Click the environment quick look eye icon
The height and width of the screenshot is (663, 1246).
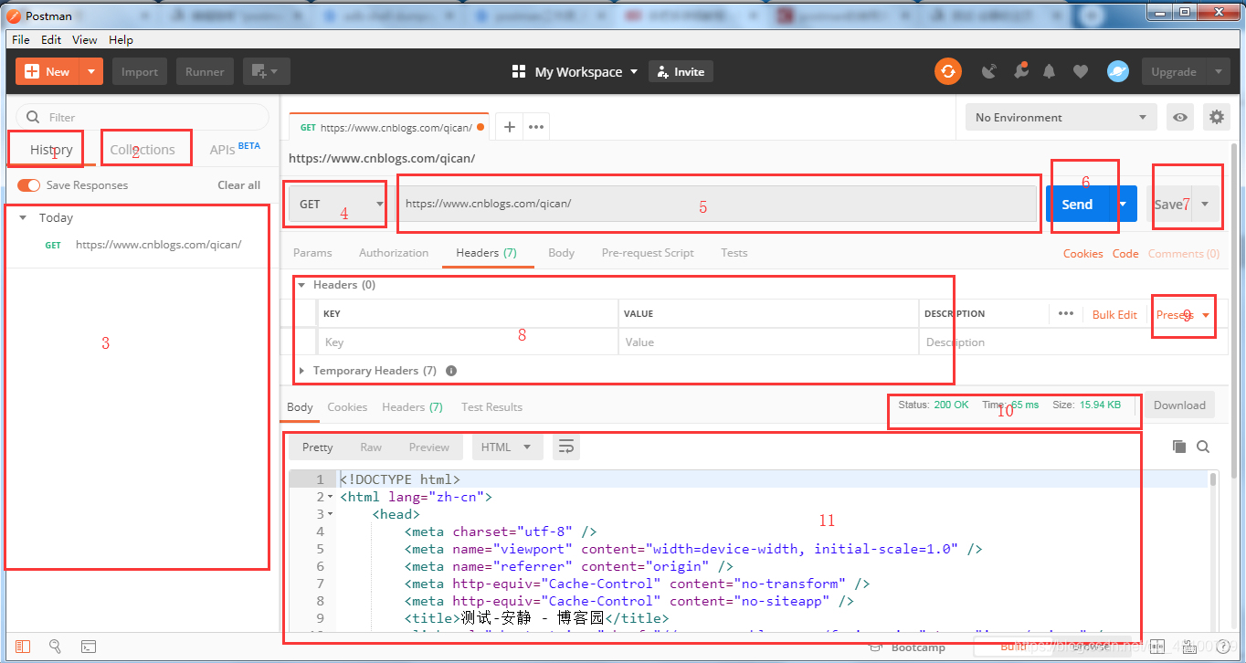pyautogui.click(x=1181, y=117)
